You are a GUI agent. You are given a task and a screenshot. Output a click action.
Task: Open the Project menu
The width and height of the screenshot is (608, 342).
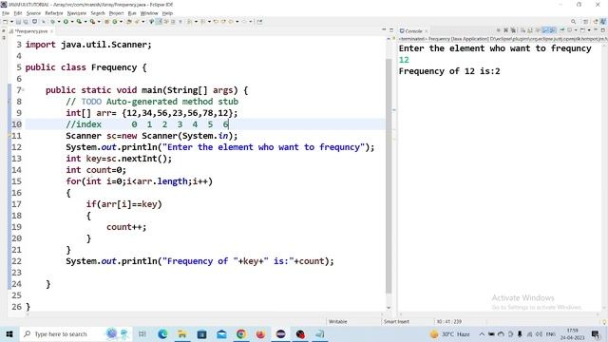tap(116, 13)
